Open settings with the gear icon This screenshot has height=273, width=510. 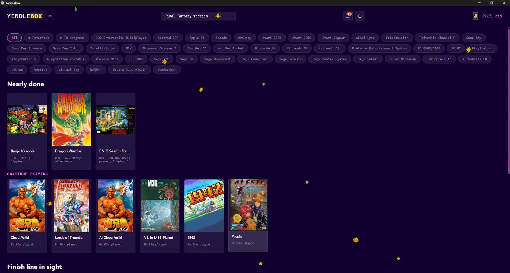tap(360, 16)
